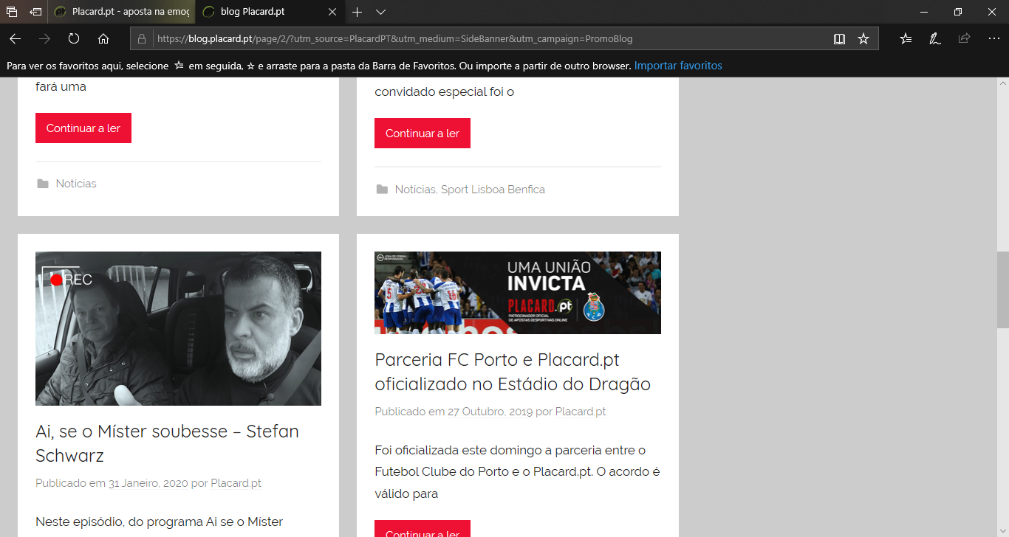Viewport: 1009px width, 537px height.
Task: Click the vertical scrollbar thumb
Action: pyautogui.click(x=1002, y=290)
